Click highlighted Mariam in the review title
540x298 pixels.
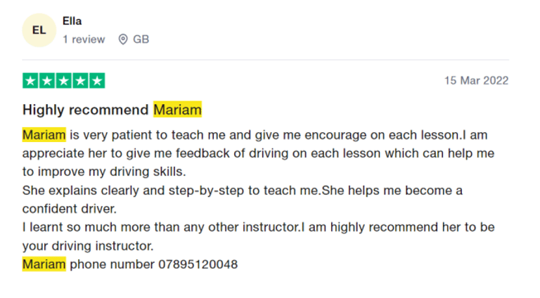[x=177, y=110]
